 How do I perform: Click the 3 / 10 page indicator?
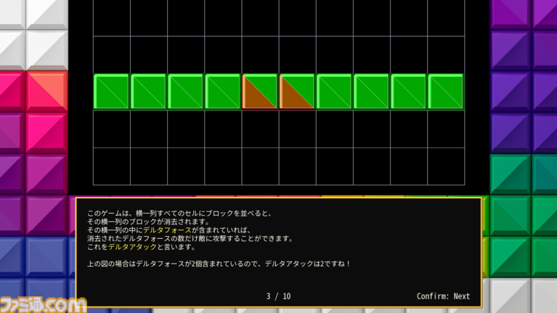tap(278, 296)
